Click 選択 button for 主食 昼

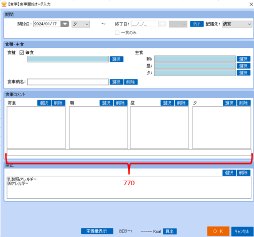(x=243, y=66)
